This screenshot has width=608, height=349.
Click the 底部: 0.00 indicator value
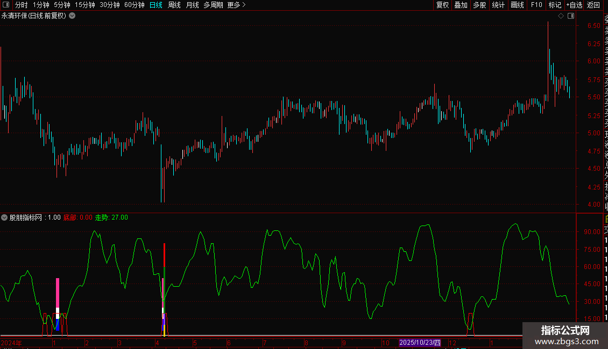pyautogui.click(x=78, y=217)
